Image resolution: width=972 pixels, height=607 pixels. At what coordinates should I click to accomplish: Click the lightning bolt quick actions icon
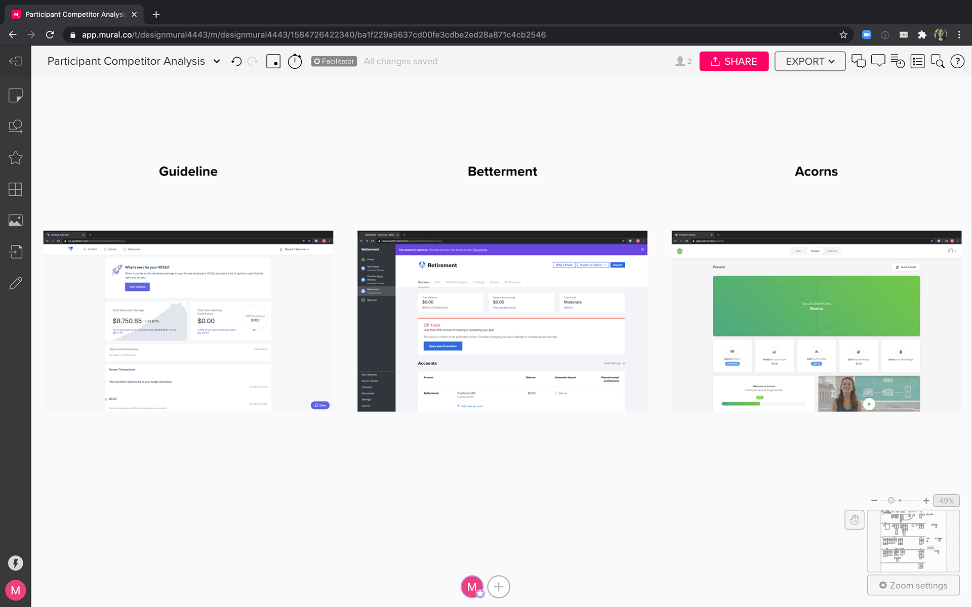pos(15,563)
